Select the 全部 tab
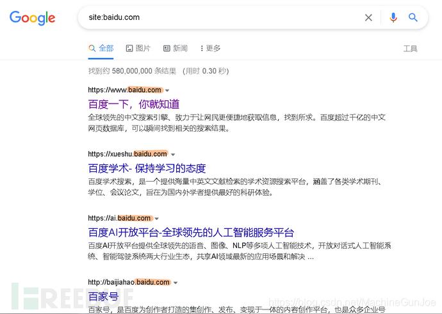The height and width of the screenshot is (314, 442). [101, 49]
